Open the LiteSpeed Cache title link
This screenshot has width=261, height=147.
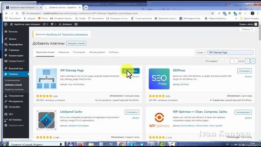pos(71,112)
